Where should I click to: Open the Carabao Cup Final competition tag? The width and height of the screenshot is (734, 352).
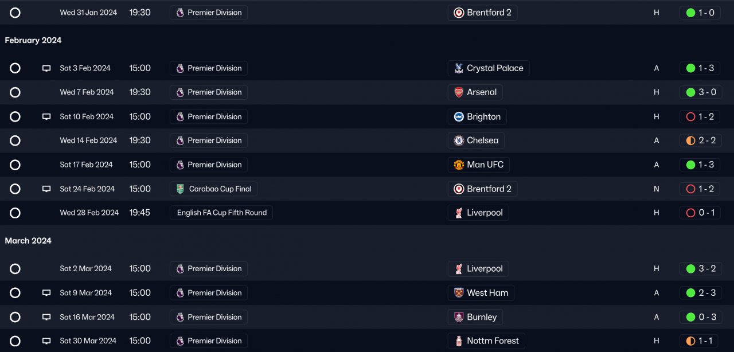[214, 189]
